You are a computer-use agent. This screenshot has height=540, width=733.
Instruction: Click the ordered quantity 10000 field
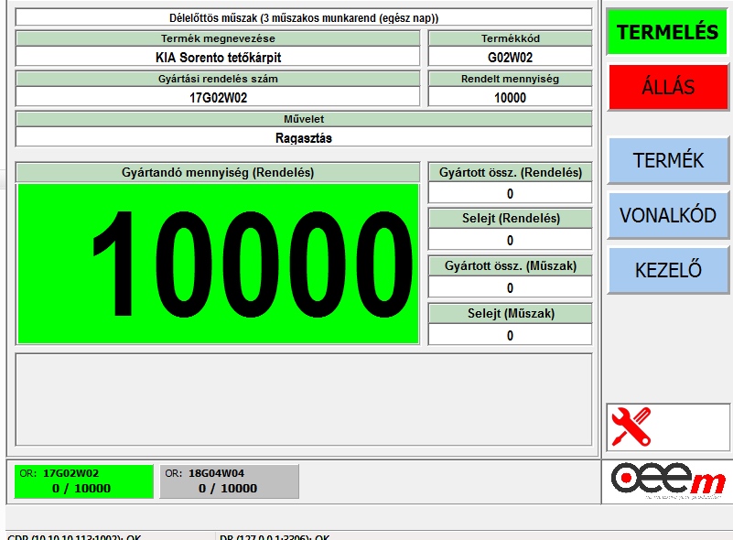(x=510, y=97)
